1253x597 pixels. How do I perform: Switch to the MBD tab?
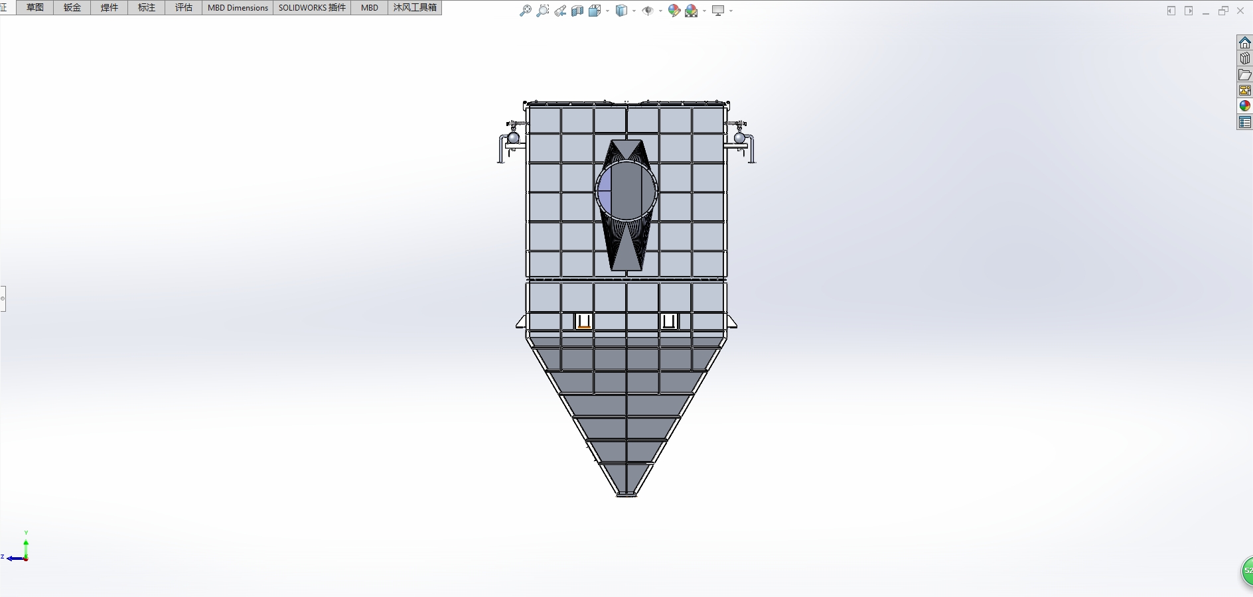370,7
